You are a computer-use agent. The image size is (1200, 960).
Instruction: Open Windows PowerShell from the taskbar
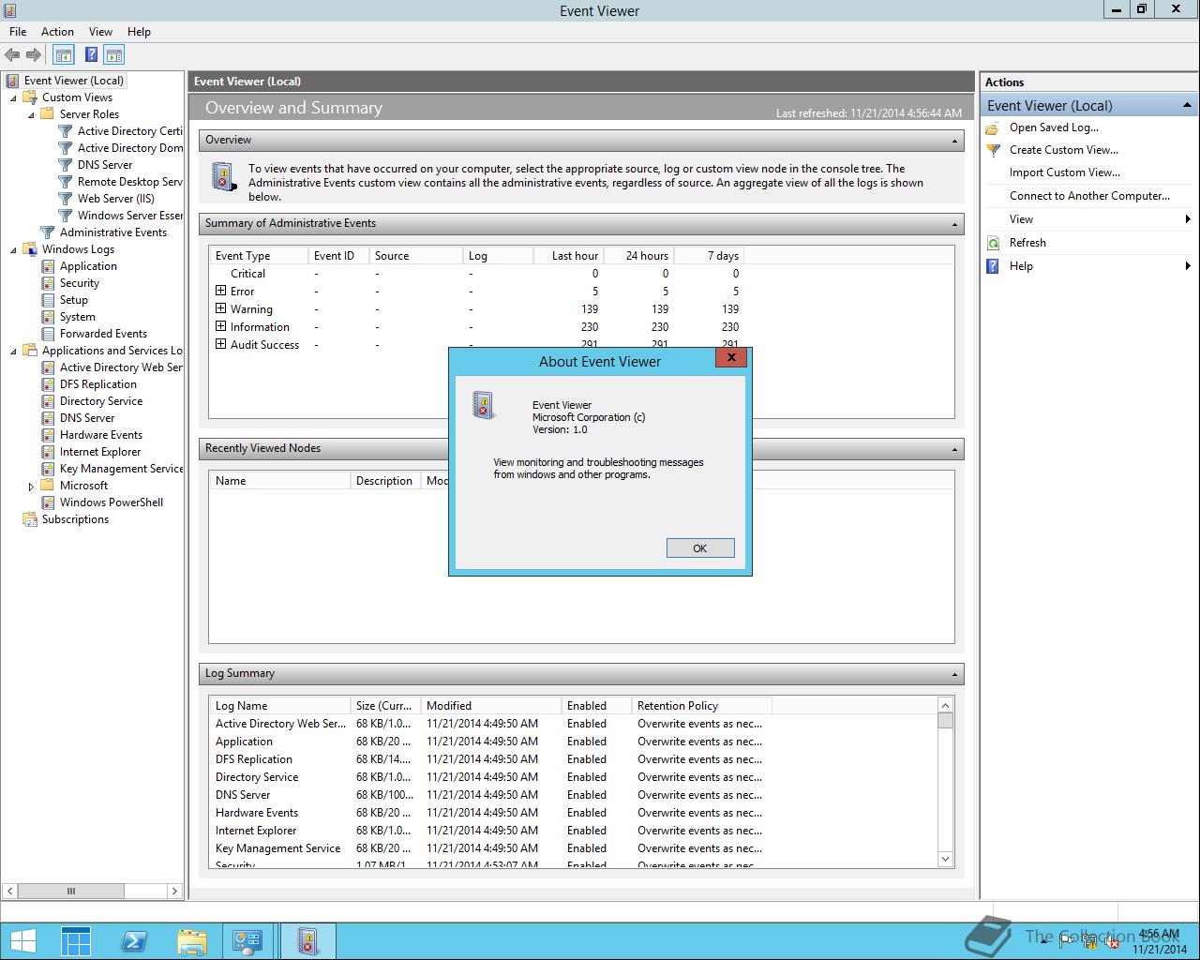[x=134, y=941]
